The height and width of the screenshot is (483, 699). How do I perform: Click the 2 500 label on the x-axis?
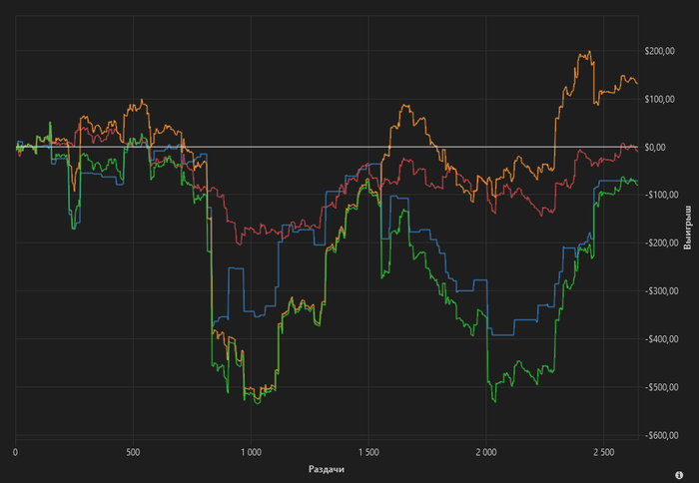click(603, 453)
